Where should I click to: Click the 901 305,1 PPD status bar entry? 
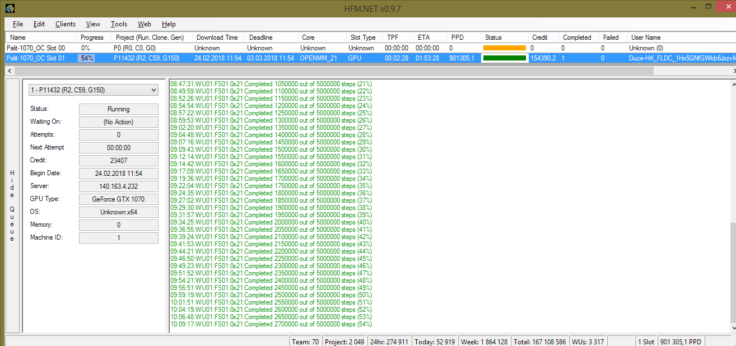pos(681,342)
